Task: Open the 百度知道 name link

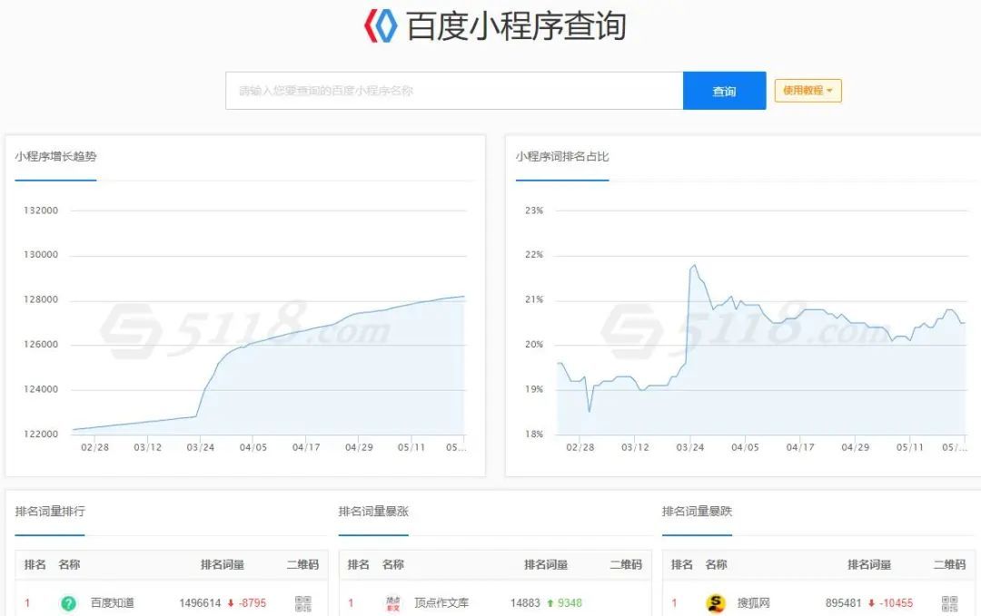Action: point(113,603)
